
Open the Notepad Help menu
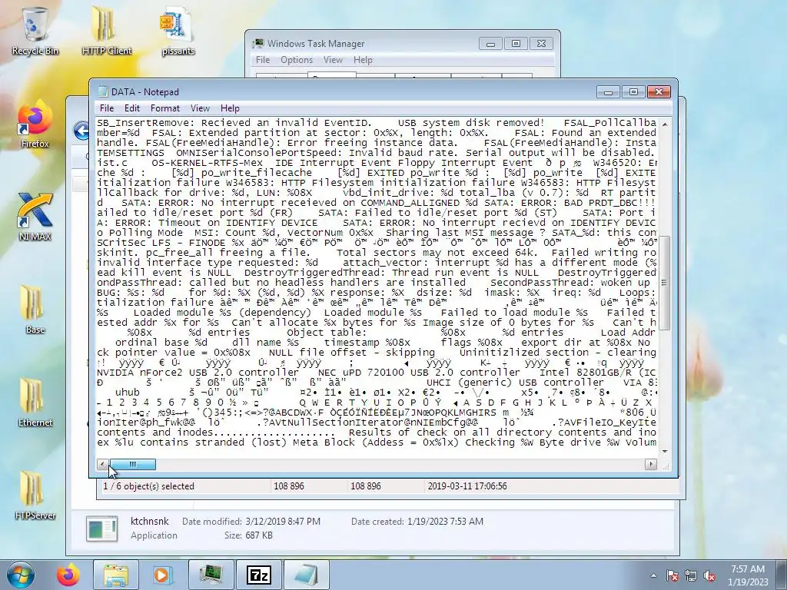tap(230, 108)
